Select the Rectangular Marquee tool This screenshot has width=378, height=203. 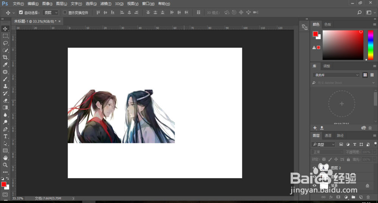(x=5, y=36)
